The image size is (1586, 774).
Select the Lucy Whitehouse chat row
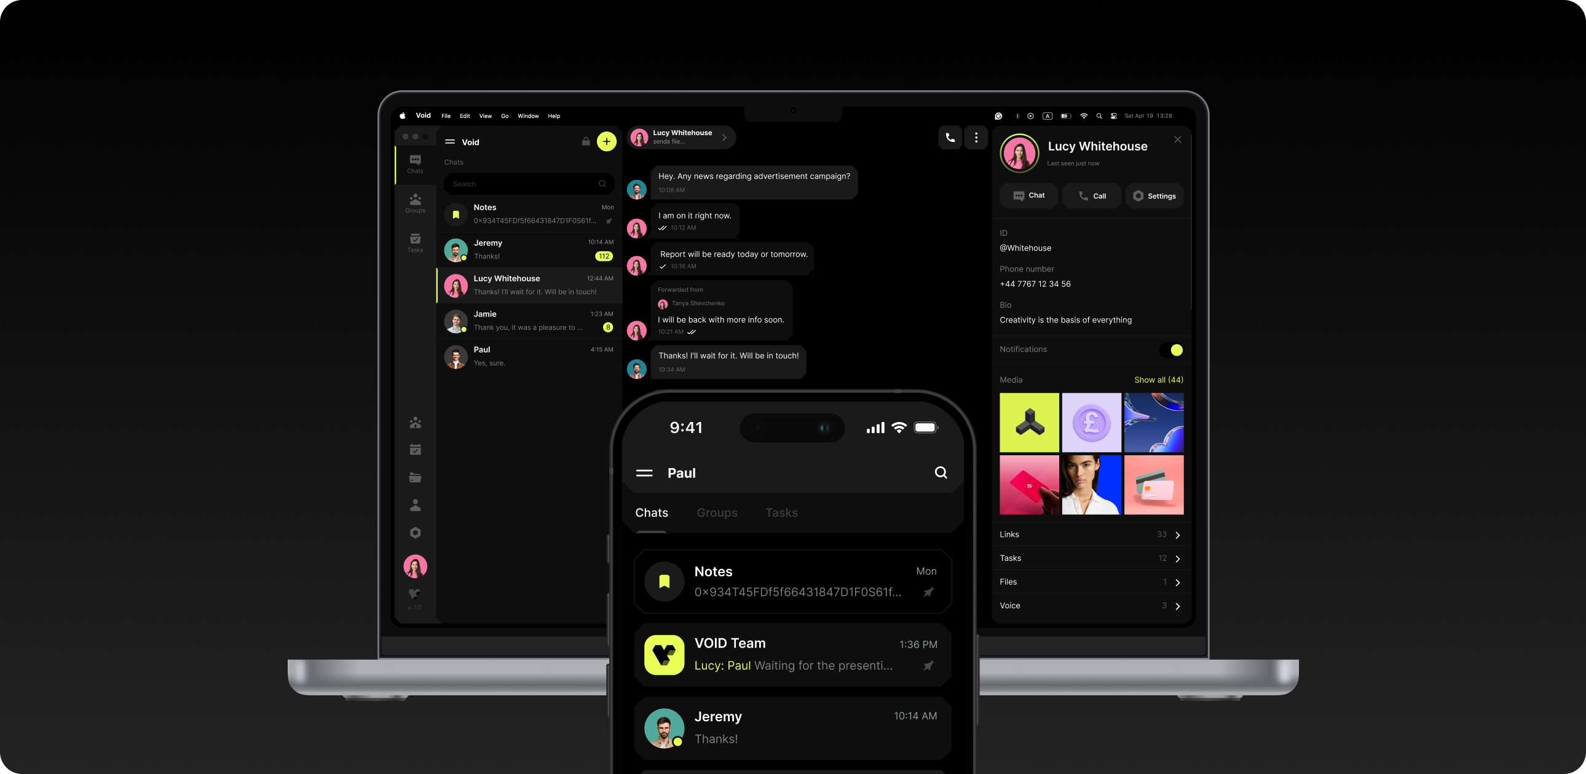[529, 285]
